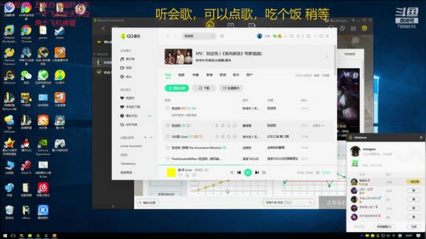Open the user avatar in QQ Music
The height and width of the screenshot is (239, 426).
(x=260, y=36)
